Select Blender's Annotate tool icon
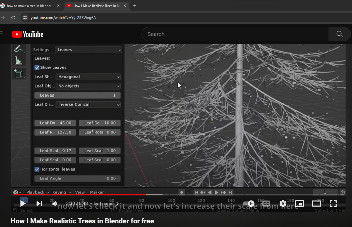 click(x=18, y=49)
